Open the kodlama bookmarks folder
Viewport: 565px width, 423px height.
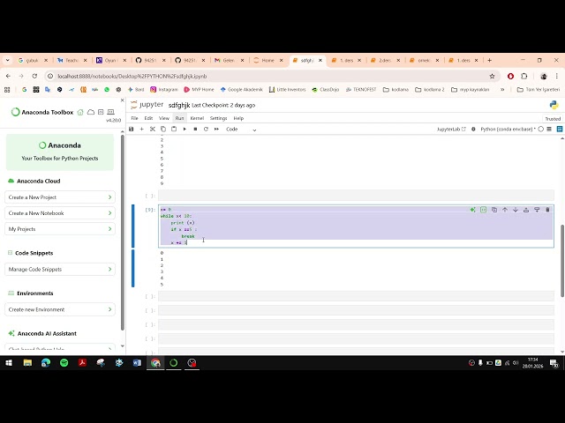tap(395, 90)
